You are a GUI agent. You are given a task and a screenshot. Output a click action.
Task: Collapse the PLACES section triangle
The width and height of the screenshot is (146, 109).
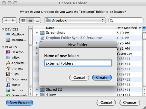point(3,47)
